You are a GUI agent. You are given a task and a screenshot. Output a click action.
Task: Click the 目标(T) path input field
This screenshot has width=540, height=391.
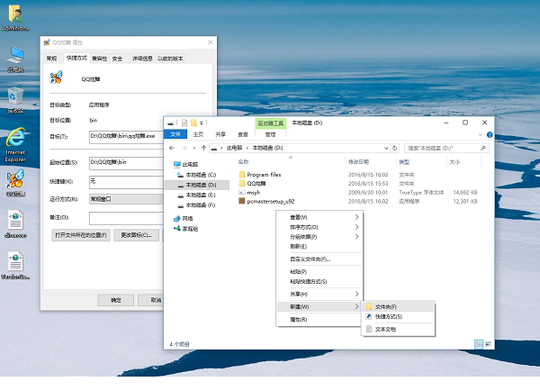[x=126, y=137]
